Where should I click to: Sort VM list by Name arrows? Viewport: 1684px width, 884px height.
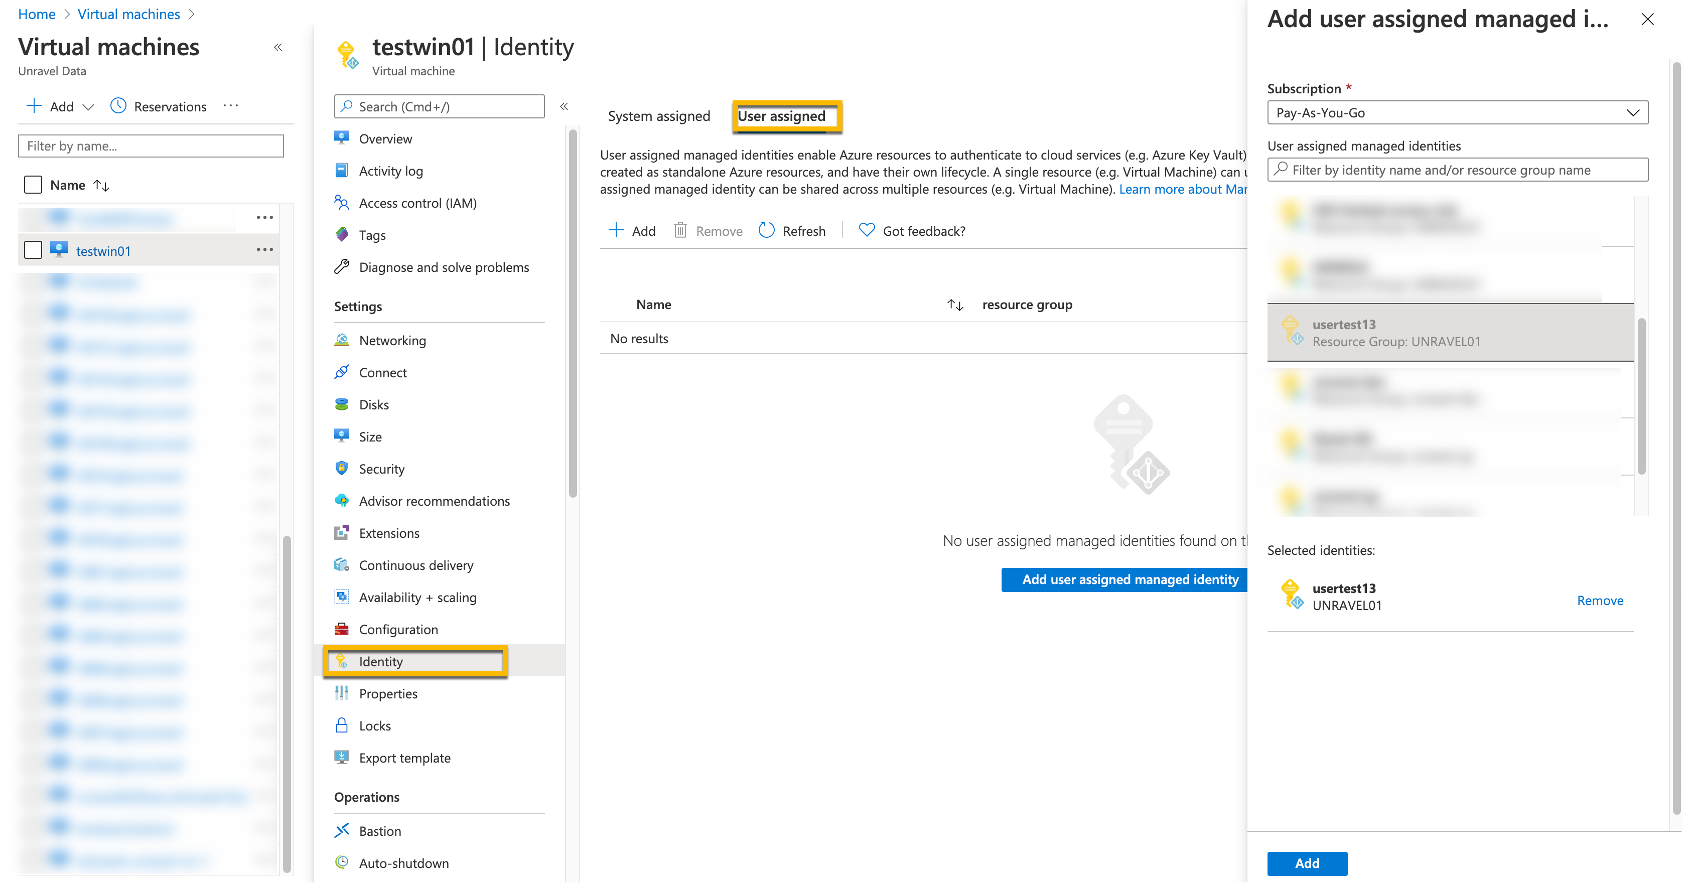click(101, 185)
